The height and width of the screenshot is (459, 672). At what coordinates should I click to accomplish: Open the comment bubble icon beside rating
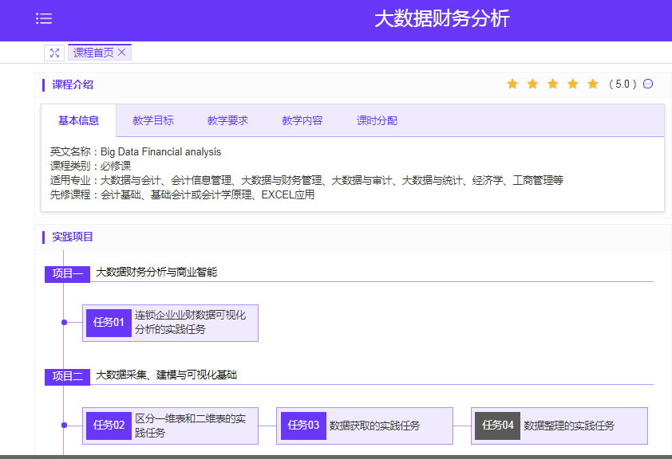pos(648,84)
